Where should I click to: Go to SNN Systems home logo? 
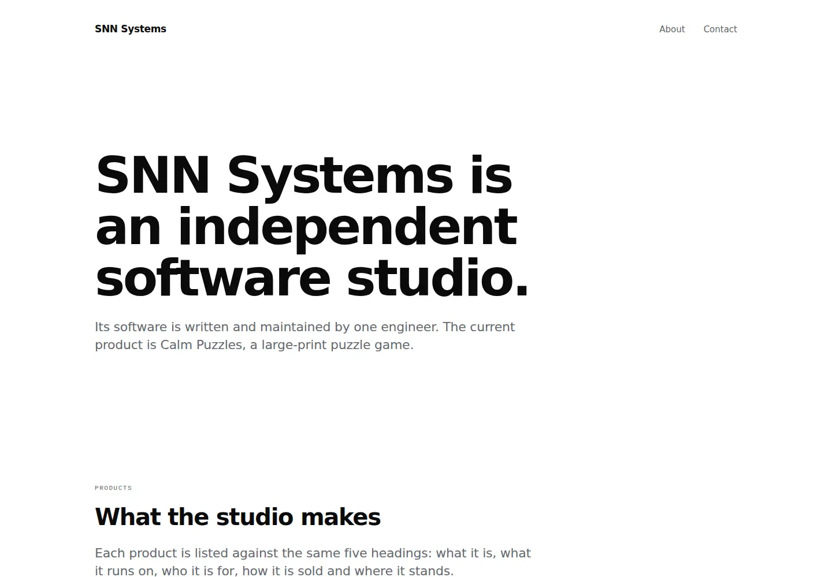tap(131, 29)
